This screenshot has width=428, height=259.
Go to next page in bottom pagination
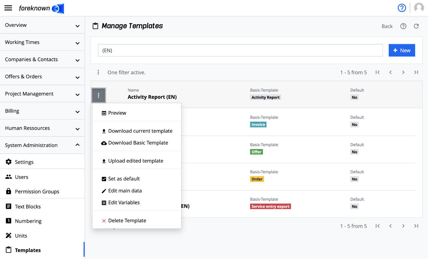[403, 226]
